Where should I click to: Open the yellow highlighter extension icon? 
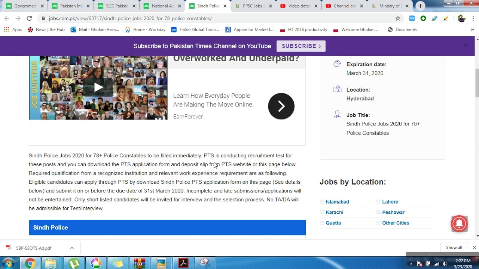446,18
